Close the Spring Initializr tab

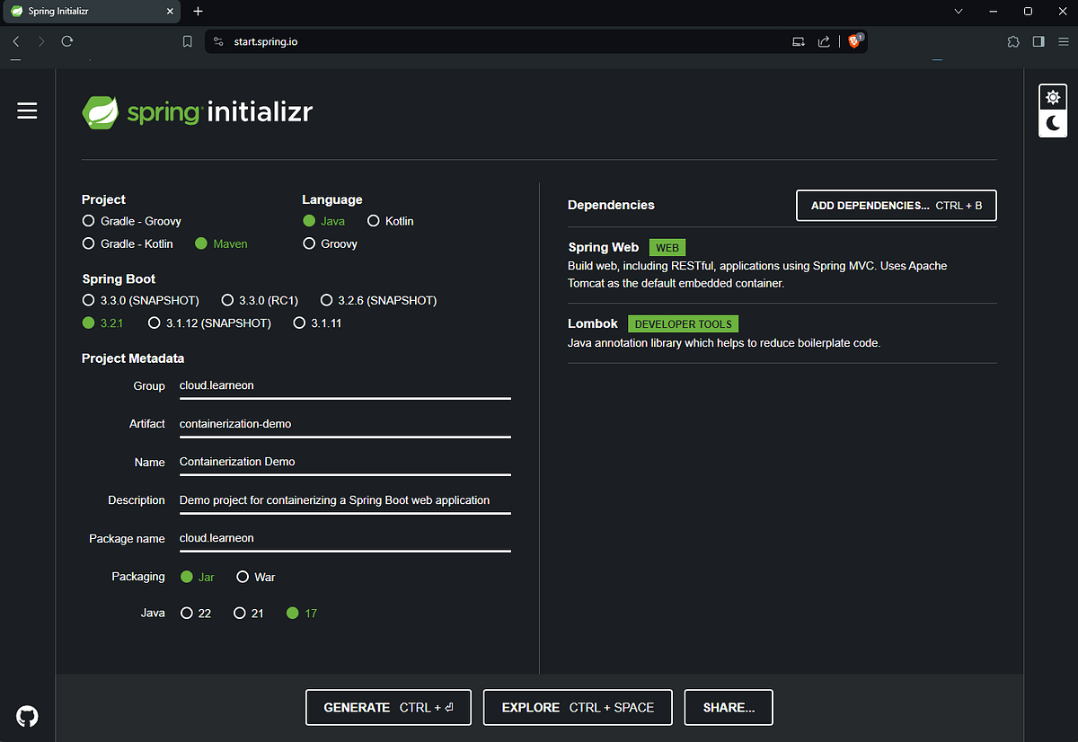coord(171,12)
